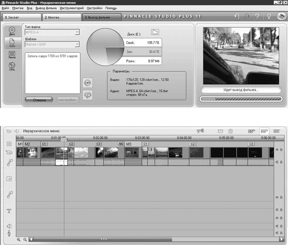
Task: Expand the file type MPEG-4 dropdown
Action: point(77,32)
